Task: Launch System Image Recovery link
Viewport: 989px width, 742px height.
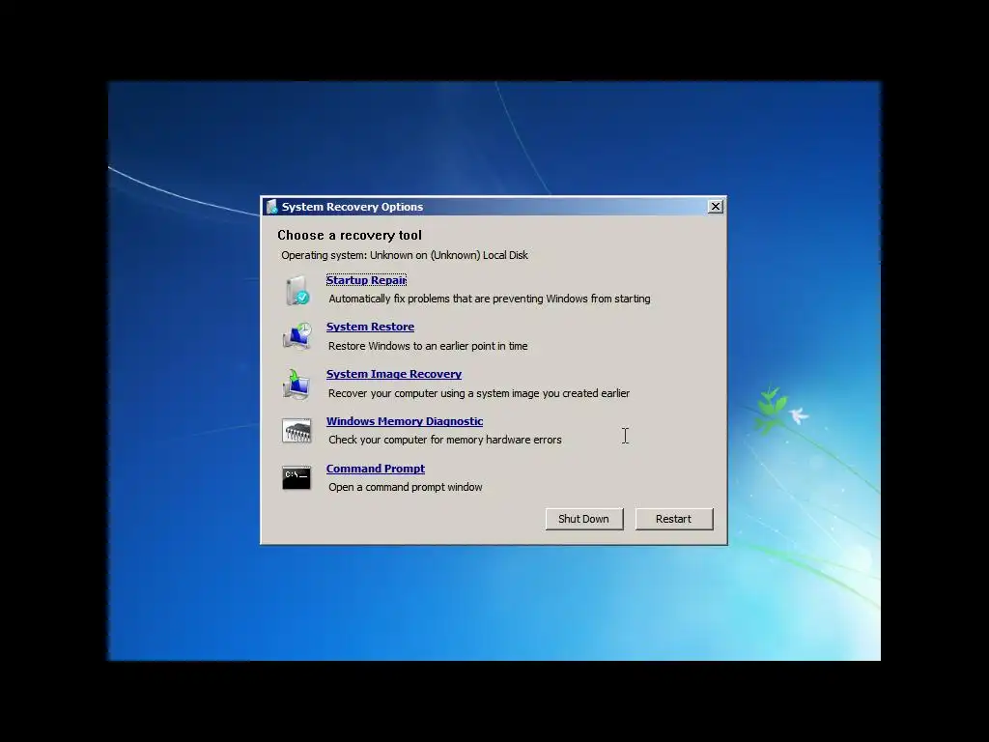Action: [x=394, y=374]
